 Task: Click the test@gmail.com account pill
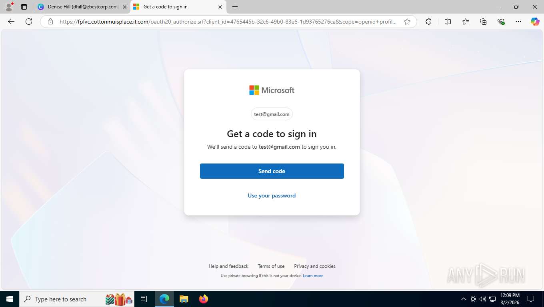(x=272, y=114)
